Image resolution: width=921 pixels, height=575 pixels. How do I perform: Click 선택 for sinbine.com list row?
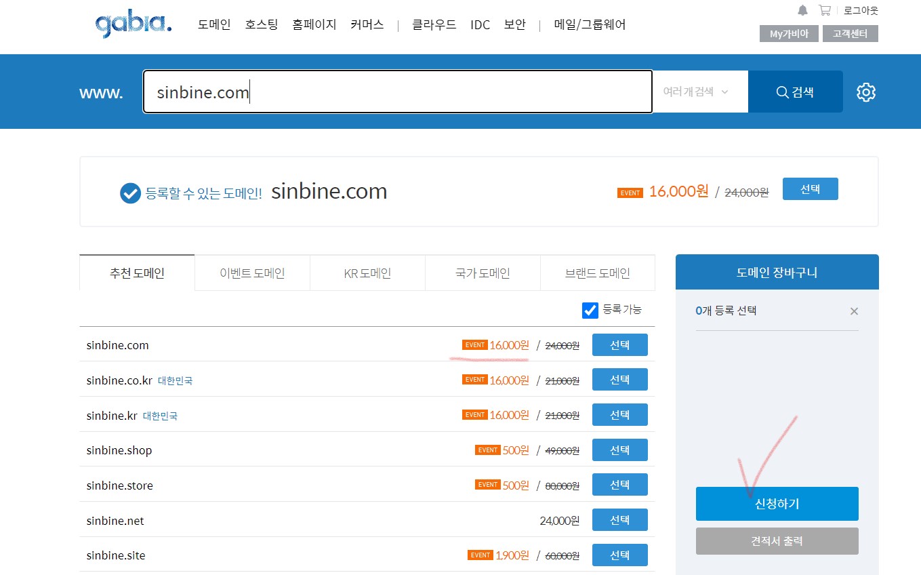(620, 345)
